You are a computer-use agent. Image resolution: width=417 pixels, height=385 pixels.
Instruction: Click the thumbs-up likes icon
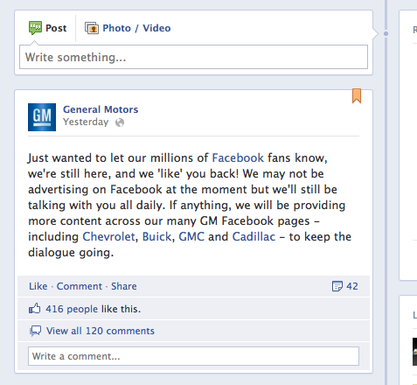pyautogui.click(x=35, y=309)
